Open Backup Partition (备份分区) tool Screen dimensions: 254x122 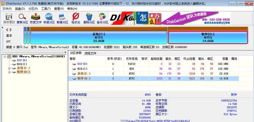pyautogui.click(x=102, y=19)
